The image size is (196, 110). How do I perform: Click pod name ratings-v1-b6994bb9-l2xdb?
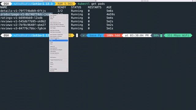(x=21, y=18)
